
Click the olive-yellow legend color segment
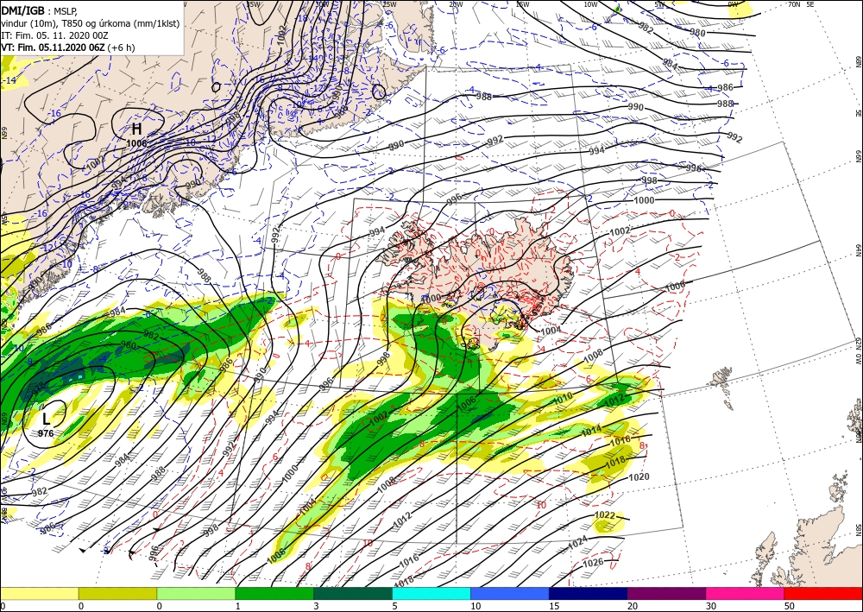[x=117, y=593]
